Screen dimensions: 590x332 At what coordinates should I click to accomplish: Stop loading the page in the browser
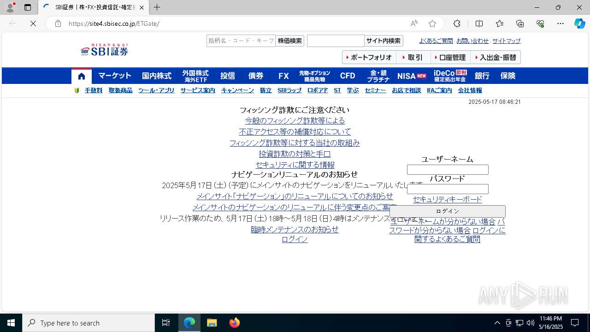click(33, 24)
